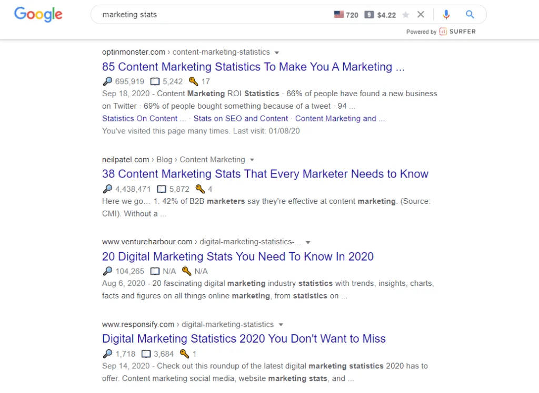Start voice search with microphone icon

446,14
